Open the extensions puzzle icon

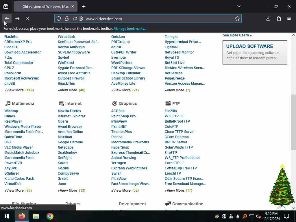pos(279,18)
